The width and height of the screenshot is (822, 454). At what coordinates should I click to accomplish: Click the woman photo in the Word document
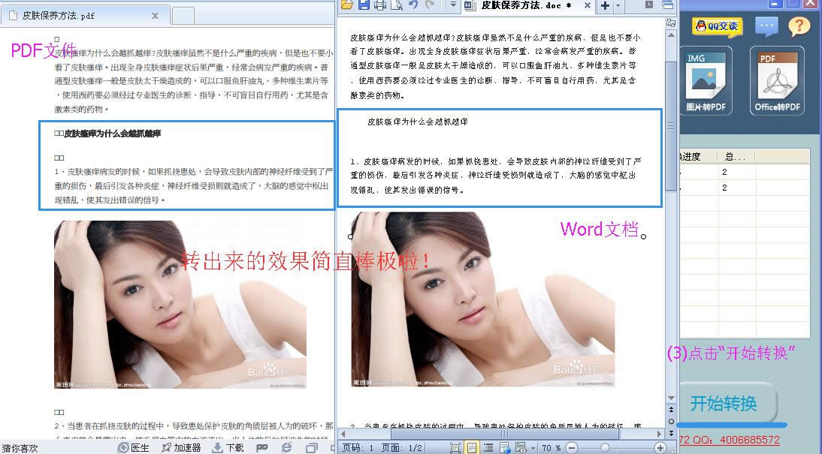(x=482, y=299)
